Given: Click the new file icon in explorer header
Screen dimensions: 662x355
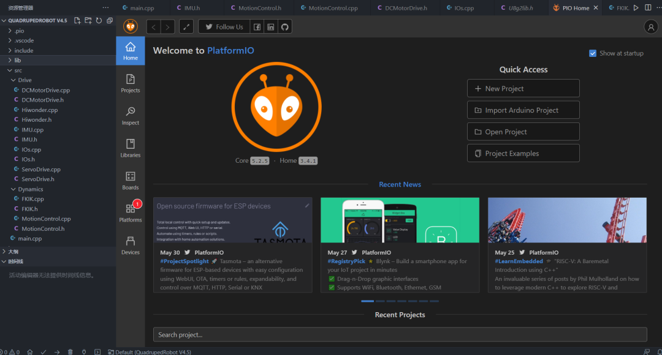Looking at the screenshot, I should click(x=77, y=20).
